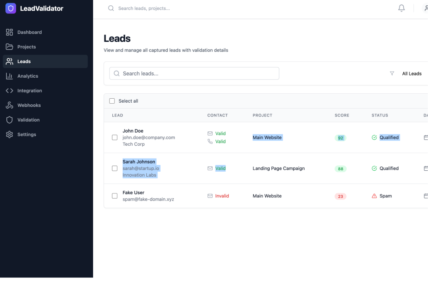Click the score badge showing 92
The image size is (428, 285).
(x=340, y=138)
